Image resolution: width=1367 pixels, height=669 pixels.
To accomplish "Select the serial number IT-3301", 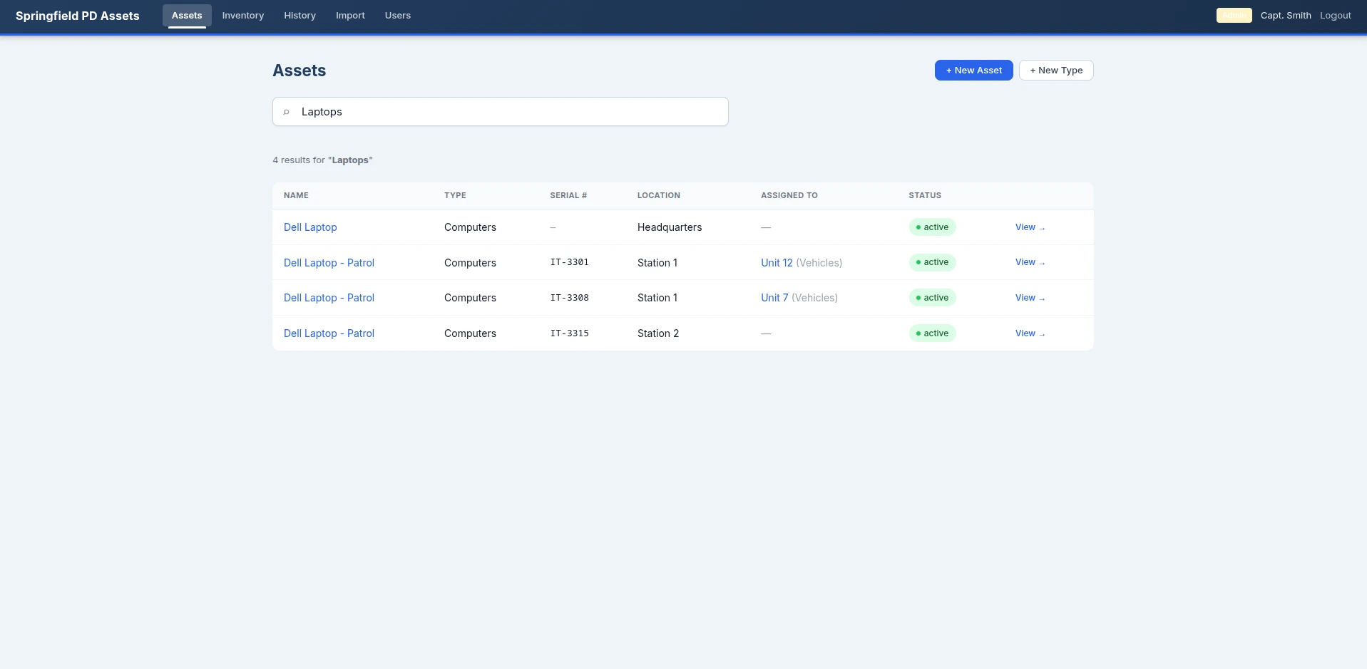I will (x=569, y=262).
